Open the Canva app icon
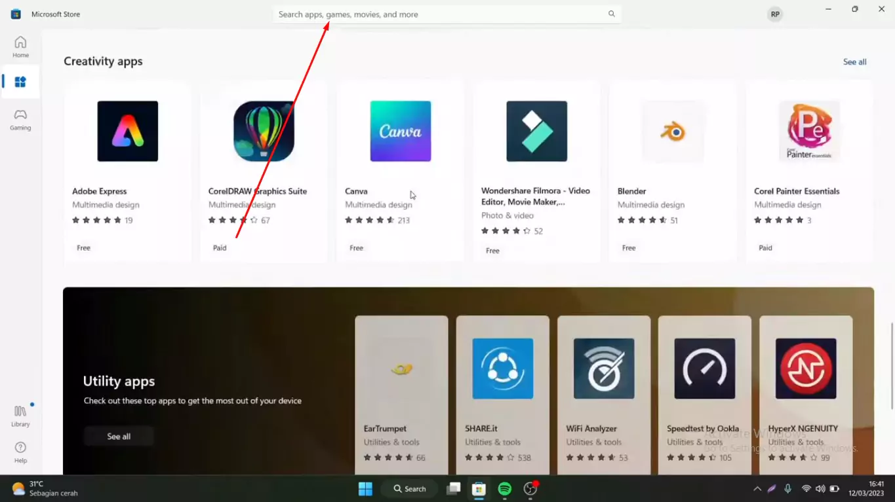This screenshot has height=502, width=895. (401, 131)
